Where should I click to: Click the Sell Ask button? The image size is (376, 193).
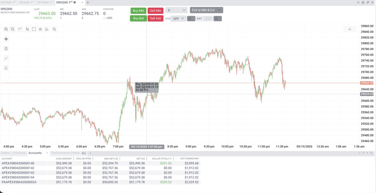[x=155, y=18]
